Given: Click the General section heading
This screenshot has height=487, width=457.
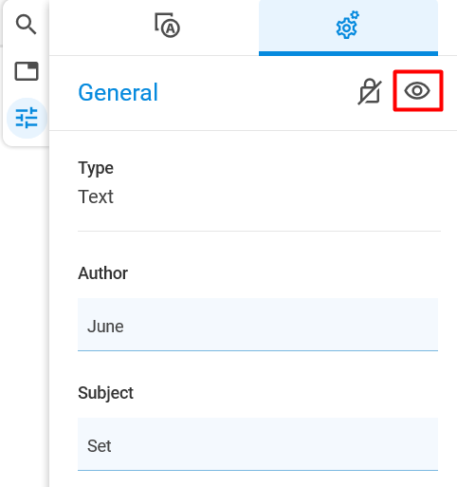Looking at the screenshot, I should (118, 92).
